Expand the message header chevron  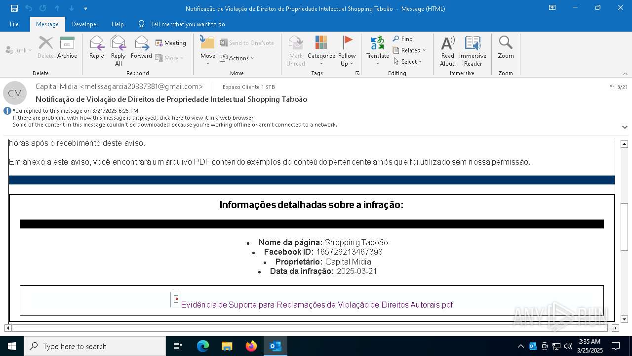625,127
